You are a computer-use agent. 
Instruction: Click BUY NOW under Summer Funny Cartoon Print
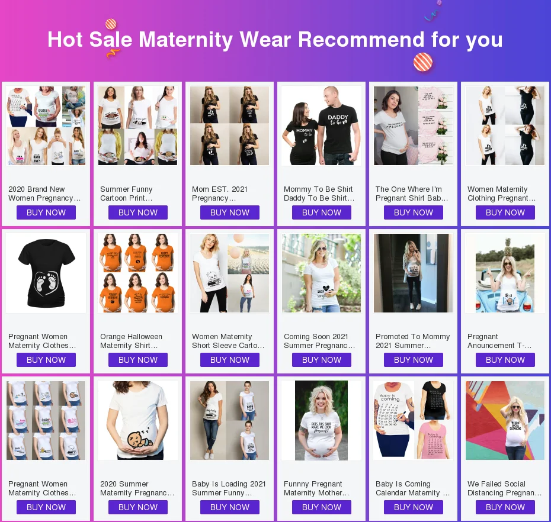point(137,212)
